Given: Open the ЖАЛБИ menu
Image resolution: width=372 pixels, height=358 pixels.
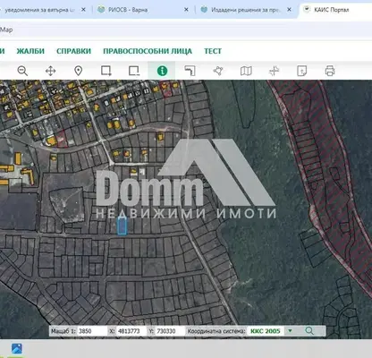Looking at the screenshot, I should [30, 51].
